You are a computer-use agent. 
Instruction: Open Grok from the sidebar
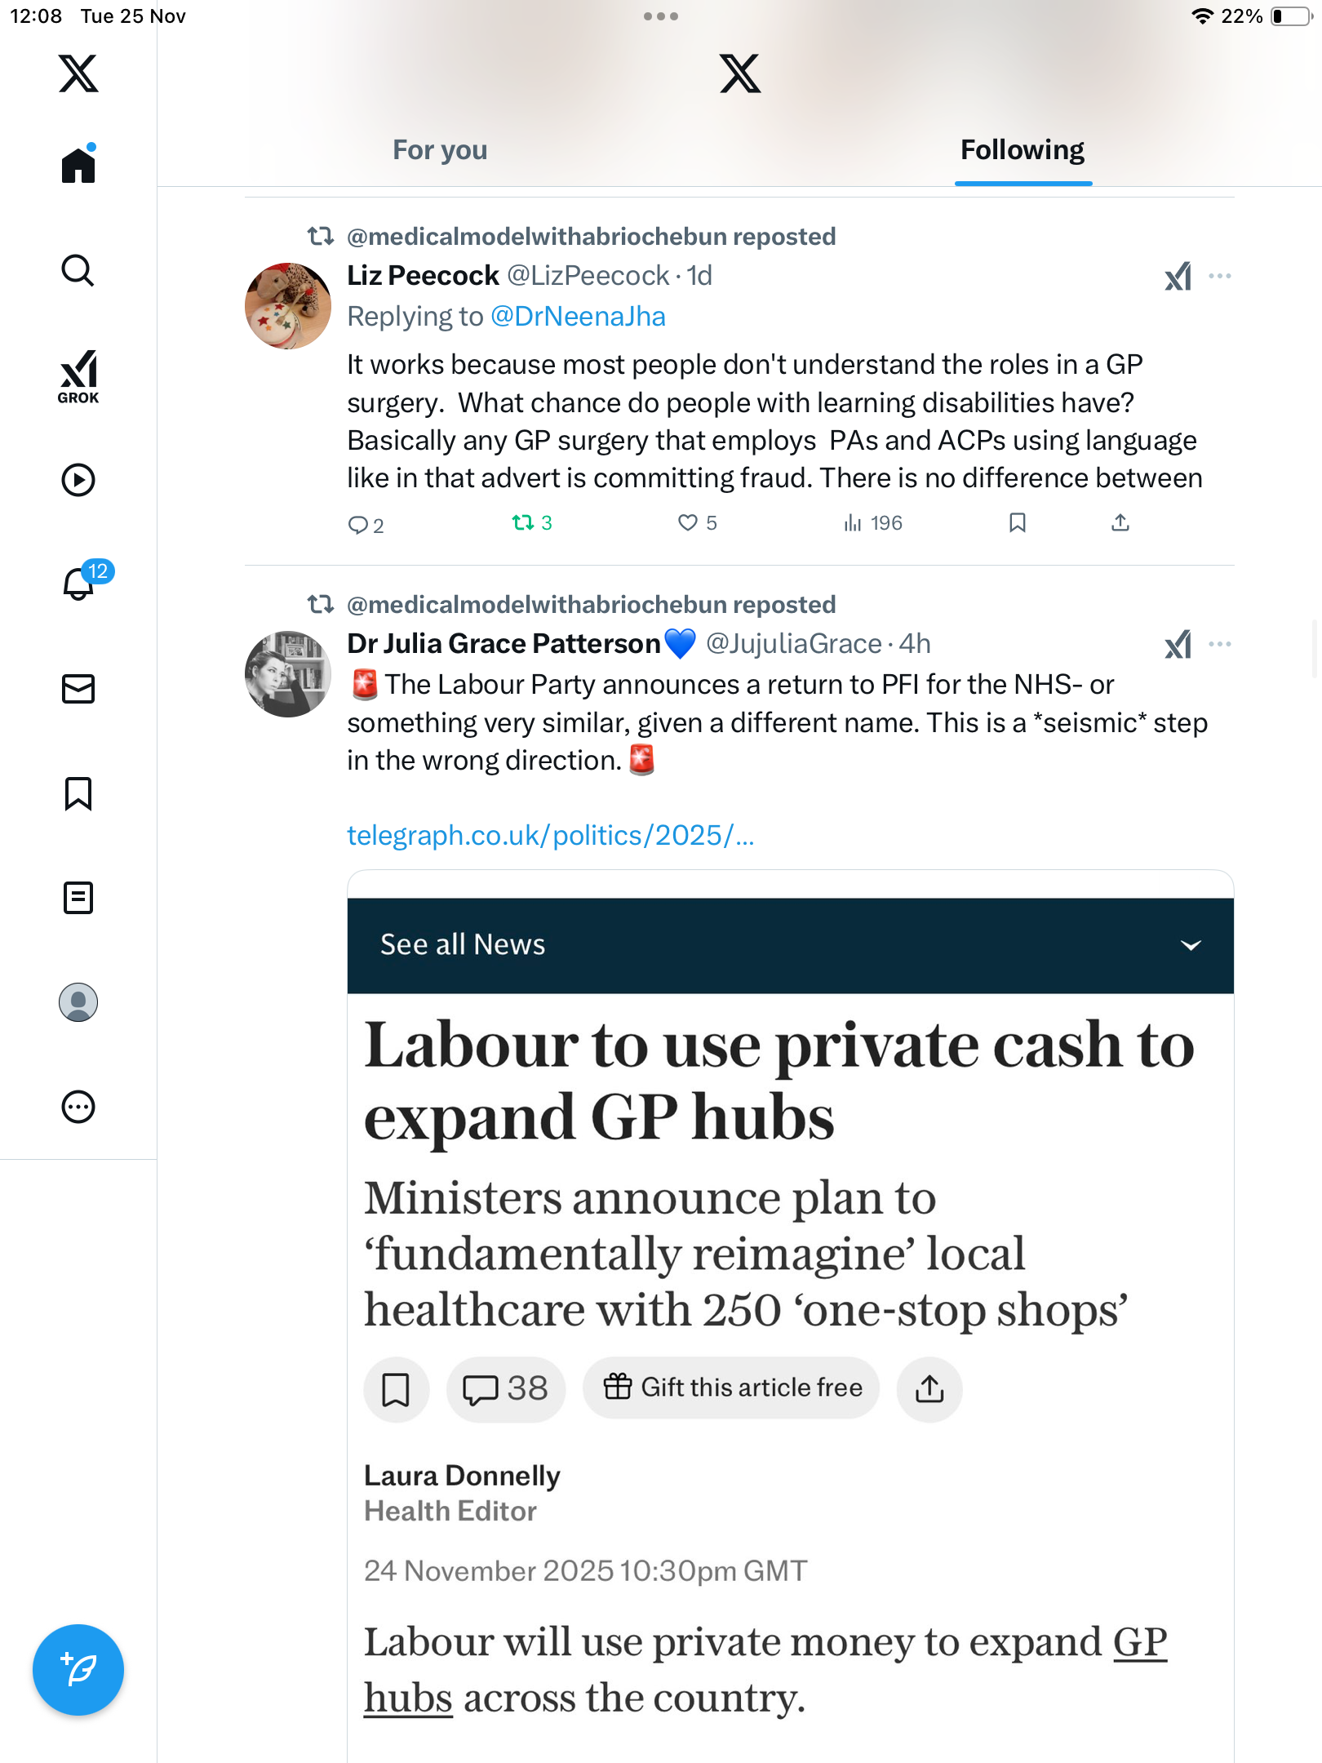[x=78, y=376]
